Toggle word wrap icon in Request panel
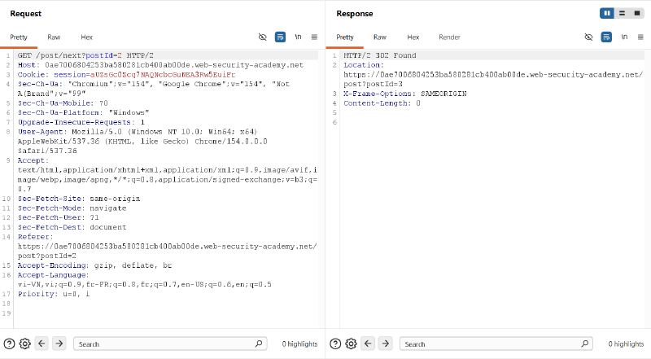Viewport: 651px width, 359px height. 280,37
